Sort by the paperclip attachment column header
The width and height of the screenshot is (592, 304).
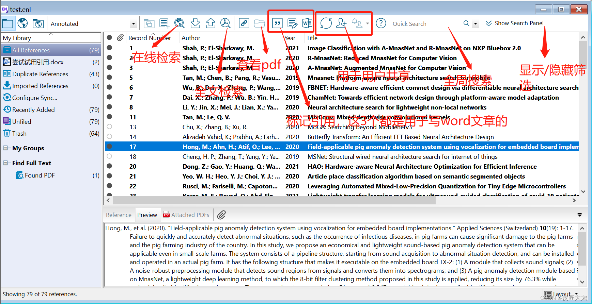tap(120, 38)
